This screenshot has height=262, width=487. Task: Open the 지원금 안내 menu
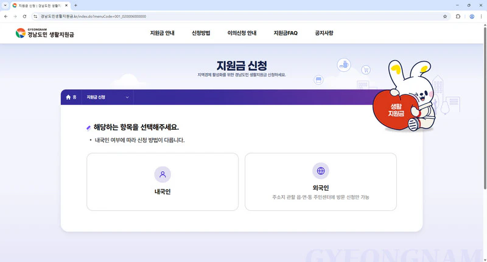[162, 33]
